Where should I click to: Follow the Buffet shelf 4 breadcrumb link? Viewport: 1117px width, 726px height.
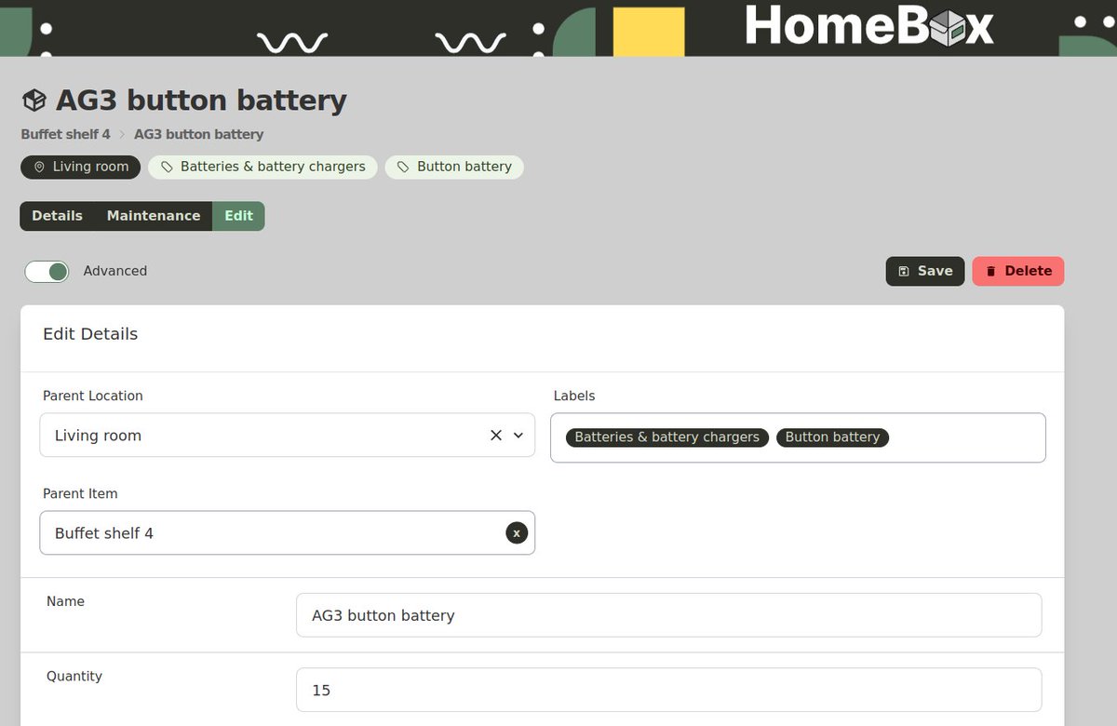65,134
